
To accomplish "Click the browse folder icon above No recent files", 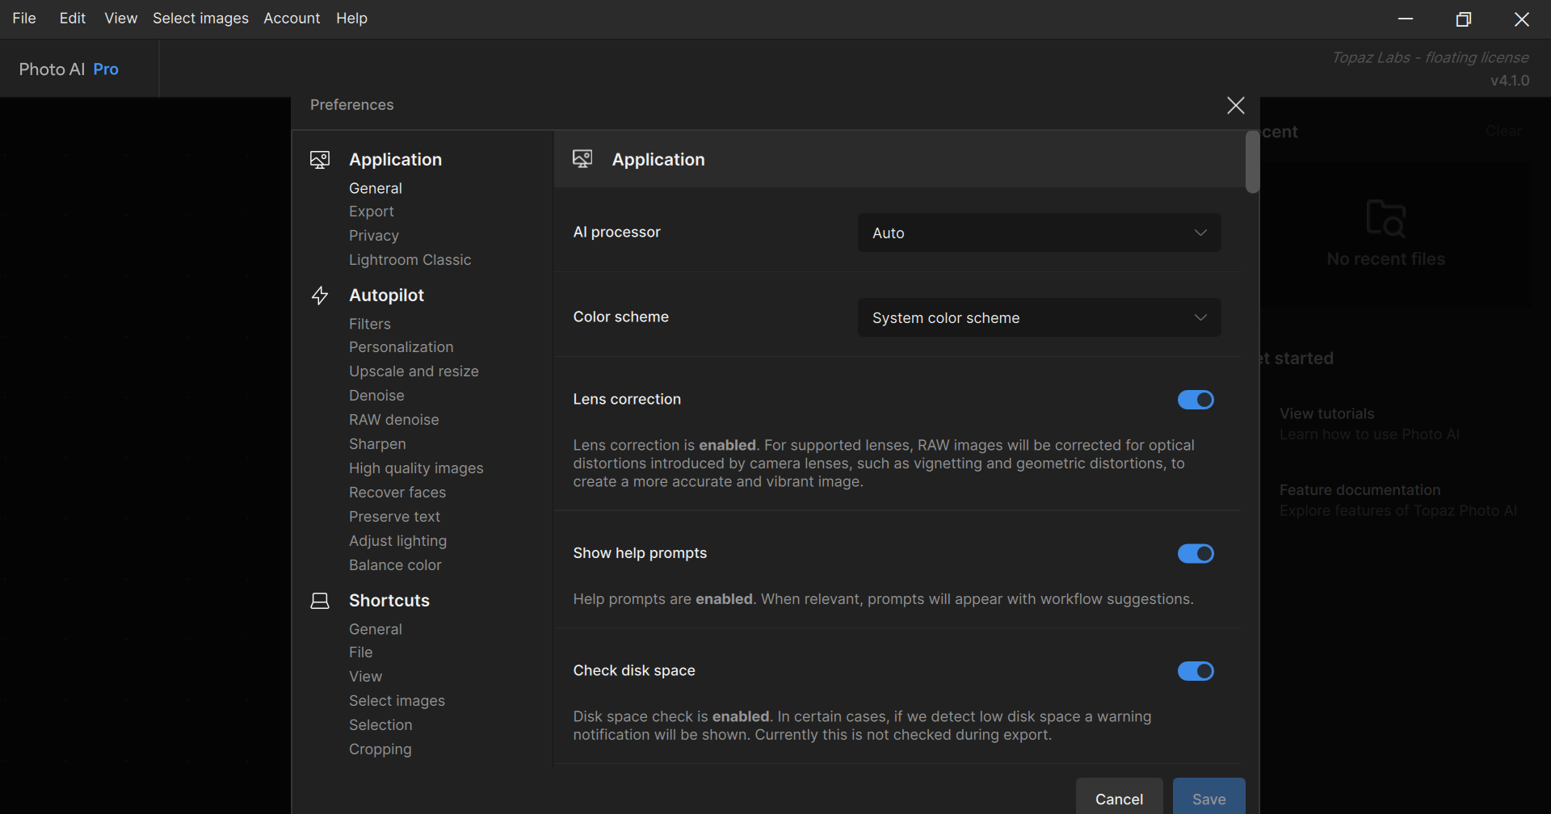I will [1385, 218].
